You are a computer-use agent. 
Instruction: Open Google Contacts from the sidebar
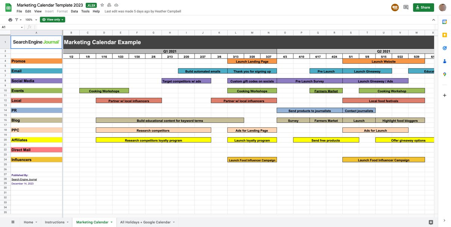click(444, 61)
